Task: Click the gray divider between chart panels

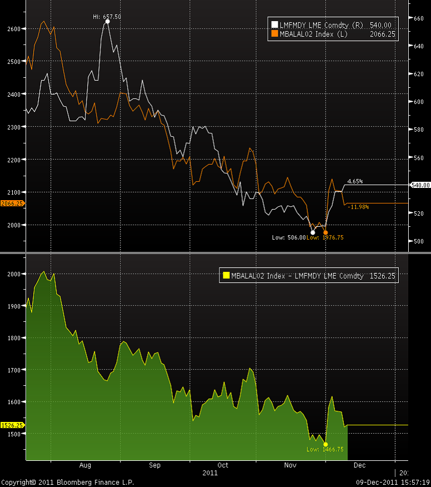Action: pyautogui.click(x=215, y=254)
